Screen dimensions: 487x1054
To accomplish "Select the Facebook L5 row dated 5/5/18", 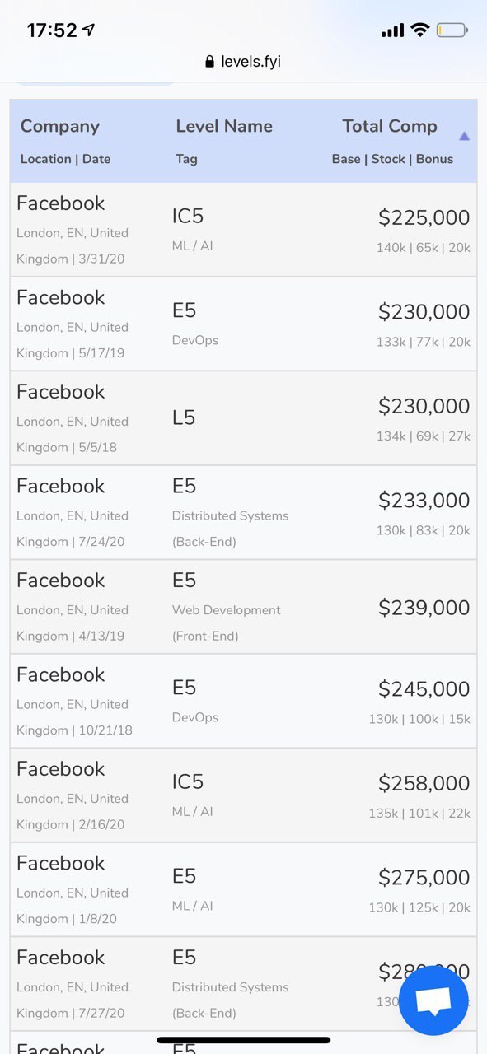I will click(x=243, y=418).
